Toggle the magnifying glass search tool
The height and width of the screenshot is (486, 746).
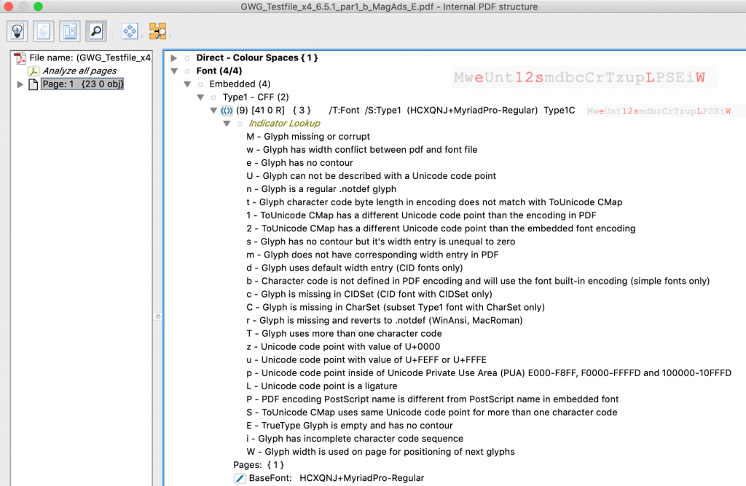click(95, 31)
